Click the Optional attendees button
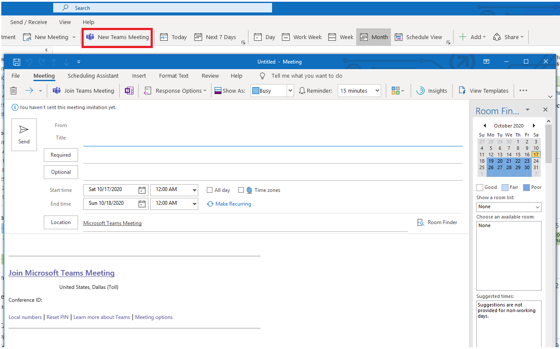 pyautogui.click(x=61, y=172)
